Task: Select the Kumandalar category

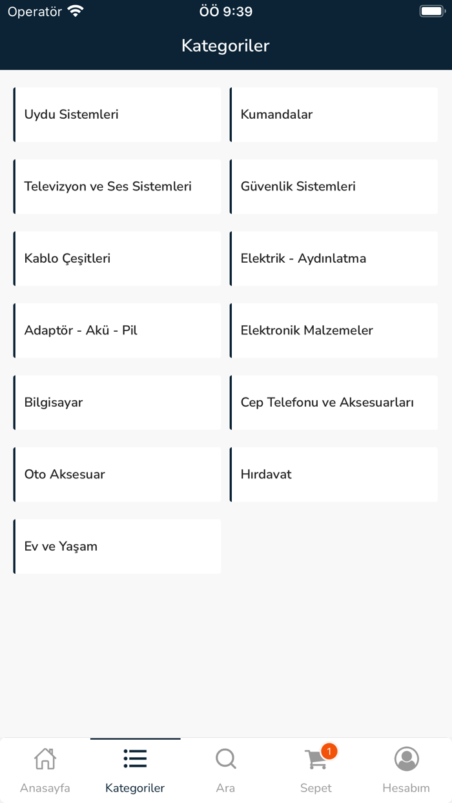Action: (x=334, y=114)
